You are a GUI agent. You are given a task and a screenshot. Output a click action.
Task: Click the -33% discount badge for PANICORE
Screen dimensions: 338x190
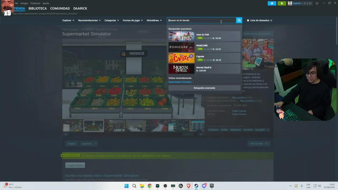[200, 49]
